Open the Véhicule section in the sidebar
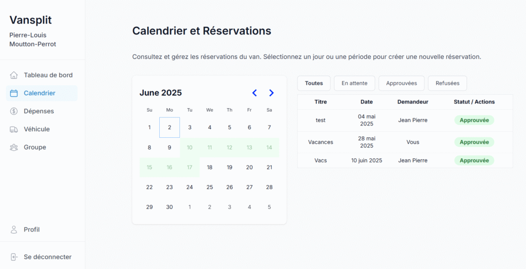Viewport: 526px width, 269px height. pyautogui.click(x=36, y=129)
